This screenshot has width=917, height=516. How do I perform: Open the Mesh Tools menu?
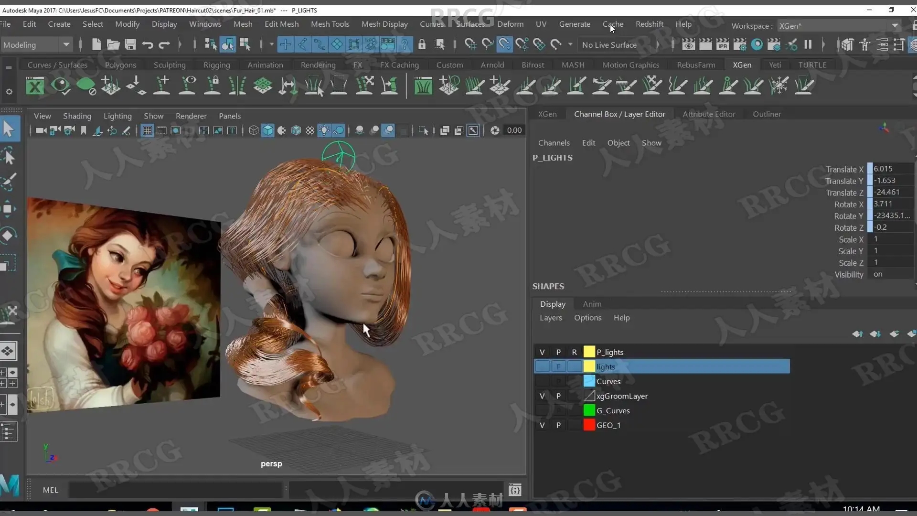click(x=330, y=24)
